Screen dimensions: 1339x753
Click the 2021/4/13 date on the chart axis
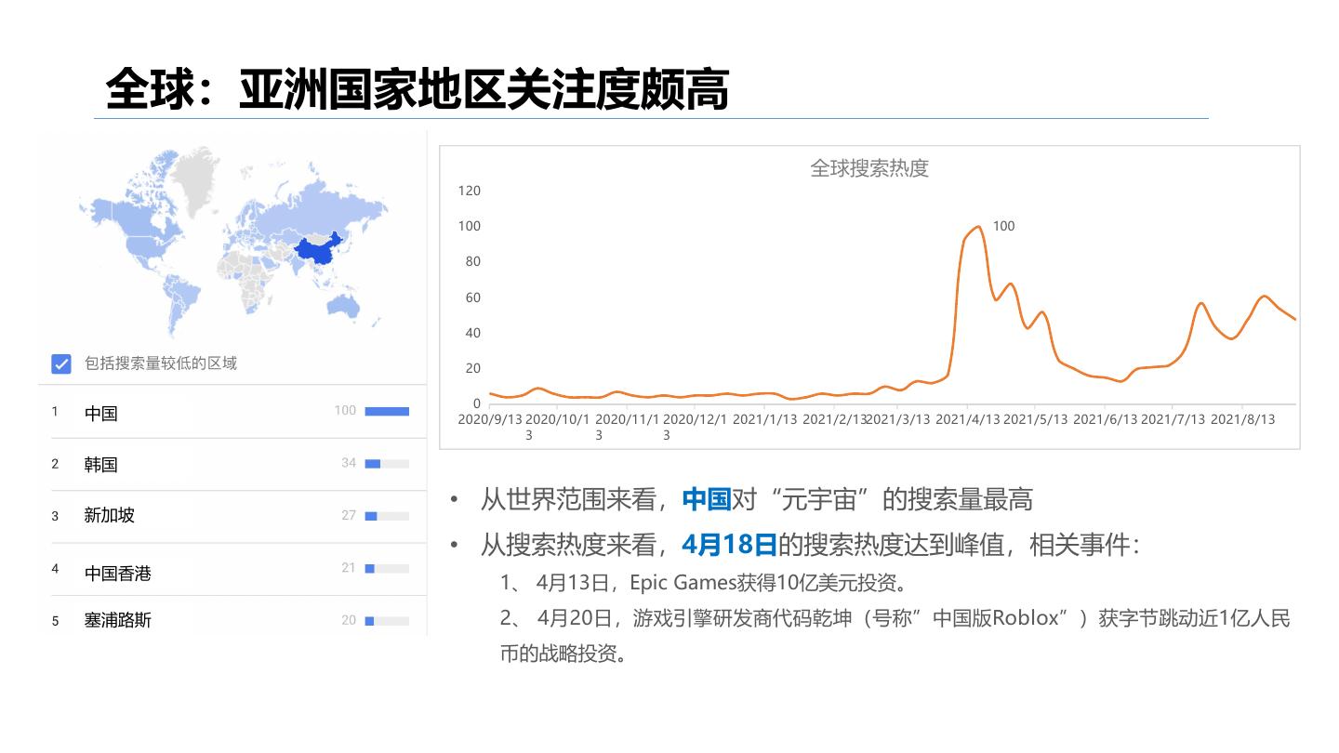tap(968, 419)
